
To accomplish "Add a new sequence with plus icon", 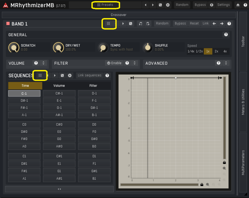I will point(70,75).
